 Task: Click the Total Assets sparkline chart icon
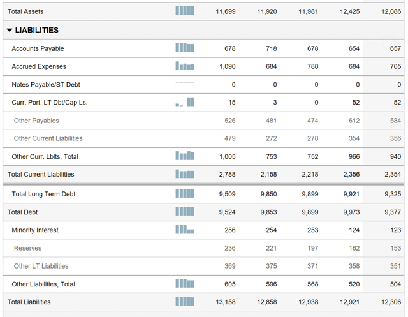[185, 11]
